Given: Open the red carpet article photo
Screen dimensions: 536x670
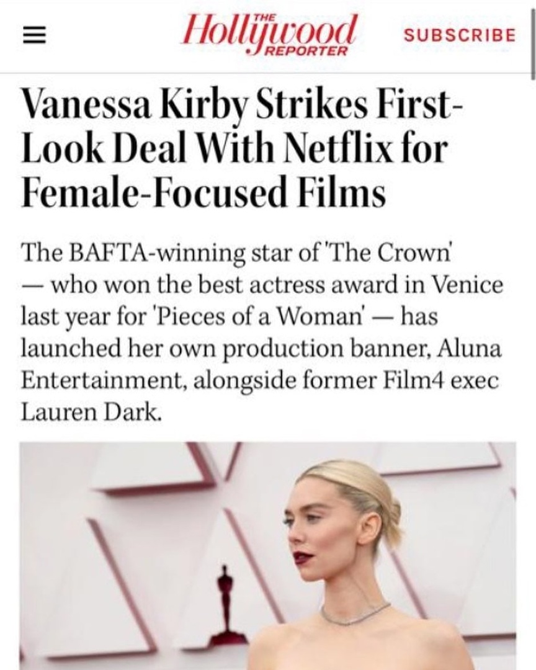Looking at the screenshot, I should click(x=268, y=555).
